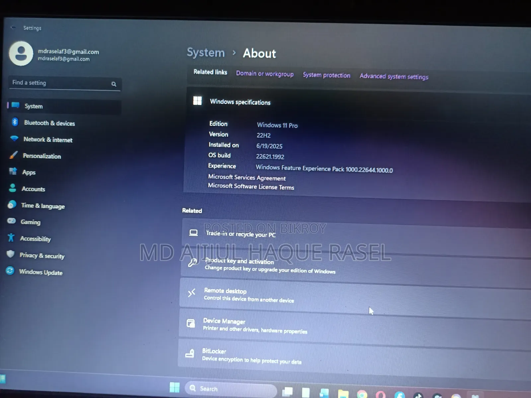Viewport: 531px width, 398px height.
Task: Click the Time & language globe icon
Action: coord(12,205)
